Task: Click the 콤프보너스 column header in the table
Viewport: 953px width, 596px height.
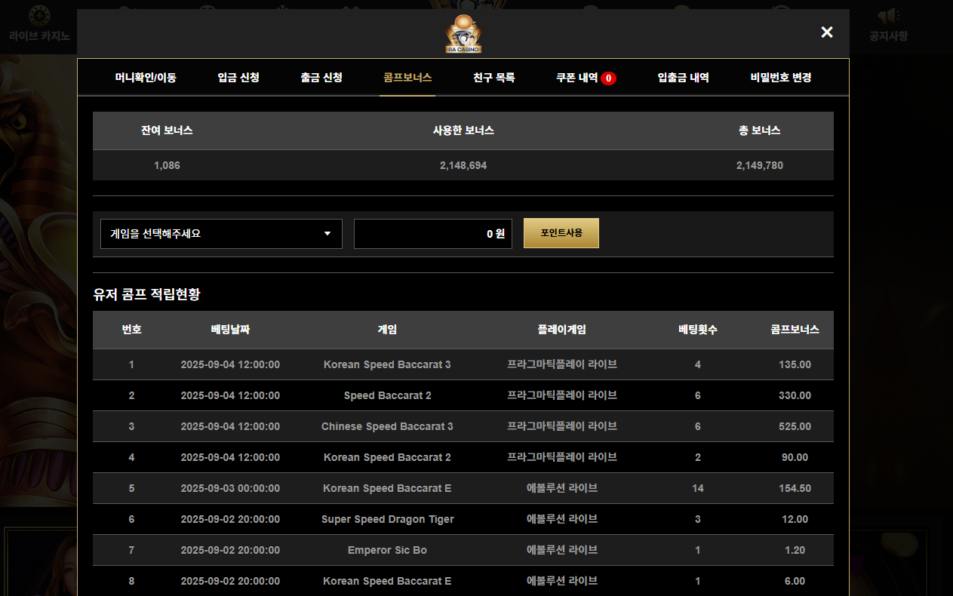Action: click(795, 330)
